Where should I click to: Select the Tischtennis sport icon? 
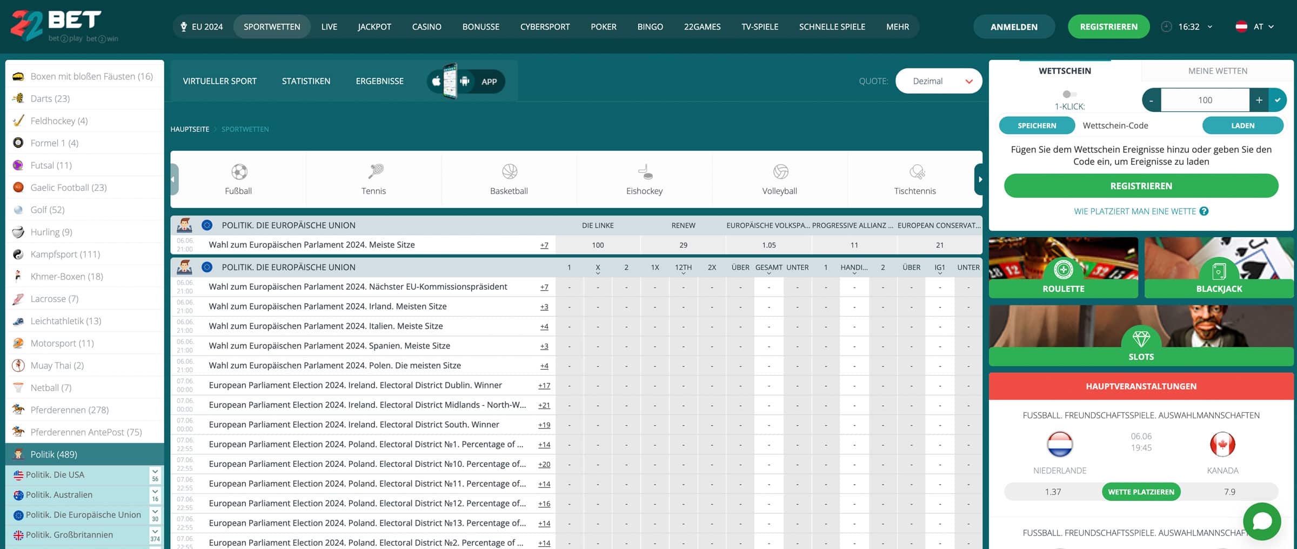(915, 179)
